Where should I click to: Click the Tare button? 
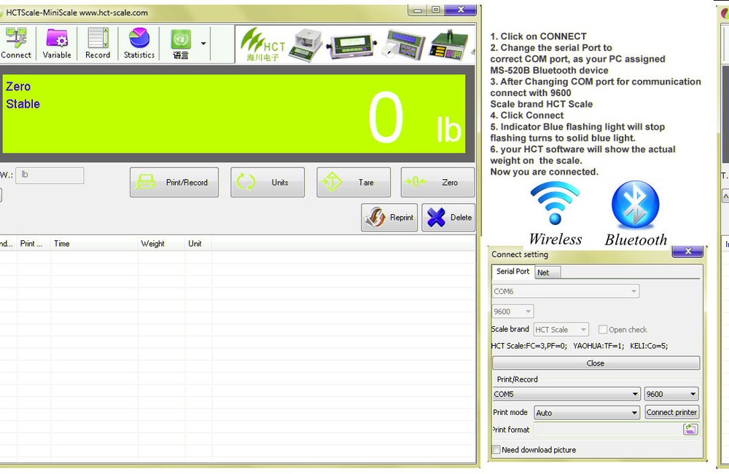coord(354,183)
